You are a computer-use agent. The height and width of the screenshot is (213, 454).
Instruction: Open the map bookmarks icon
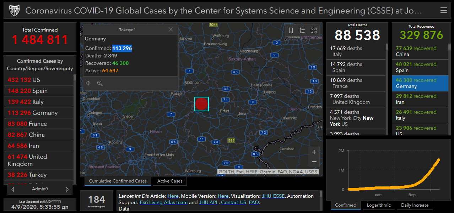pyautogui.click(x=291, y=30)
